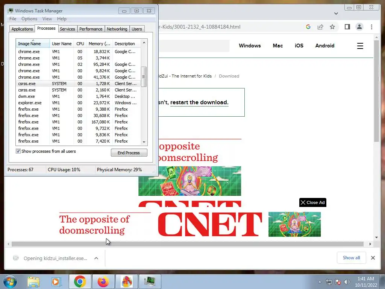This screenshot has height=289, width=385.
Task: Click the kidzui_installer.exe file icon
Action: [x=16, y=258]
